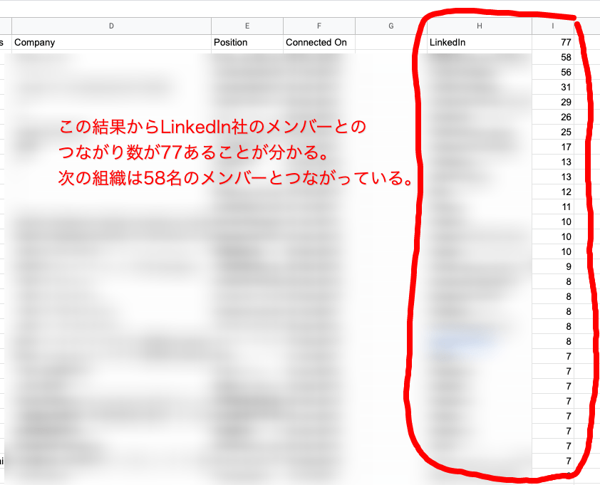Select column D header
Image resolution: width=600 pixels, height=485 pixels.
click(111, 26)
